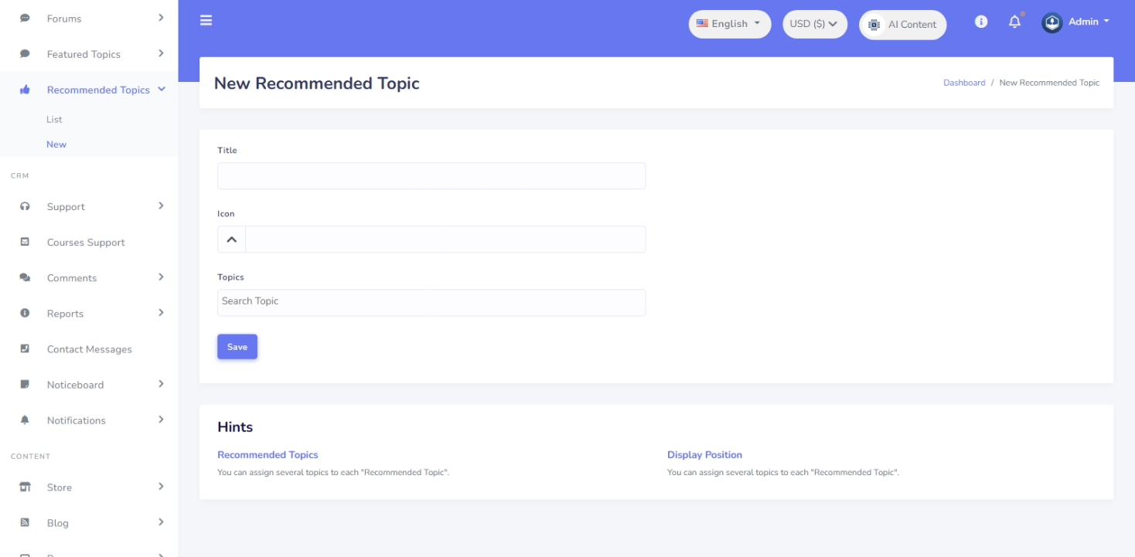
Task: Open the USD ($) currency dropdown
Action: (814, 24)
